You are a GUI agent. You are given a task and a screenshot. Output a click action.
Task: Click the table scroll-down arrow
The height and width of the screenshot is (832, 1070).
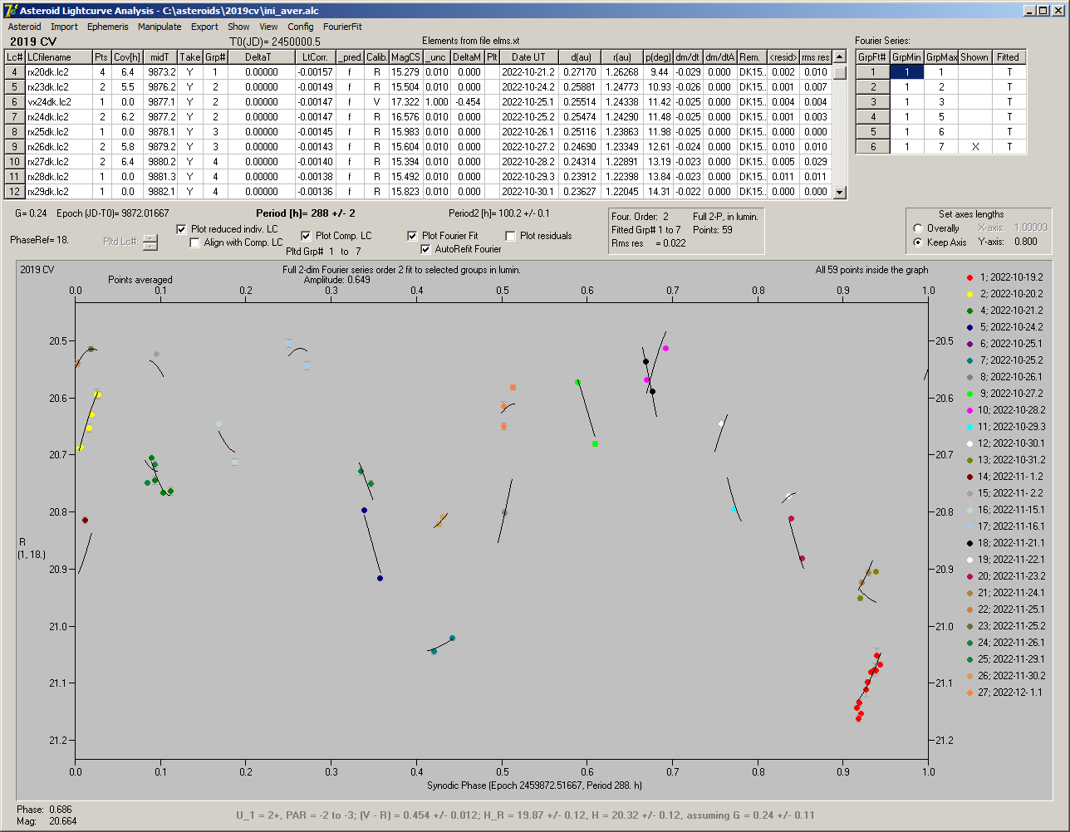(840, 192)
